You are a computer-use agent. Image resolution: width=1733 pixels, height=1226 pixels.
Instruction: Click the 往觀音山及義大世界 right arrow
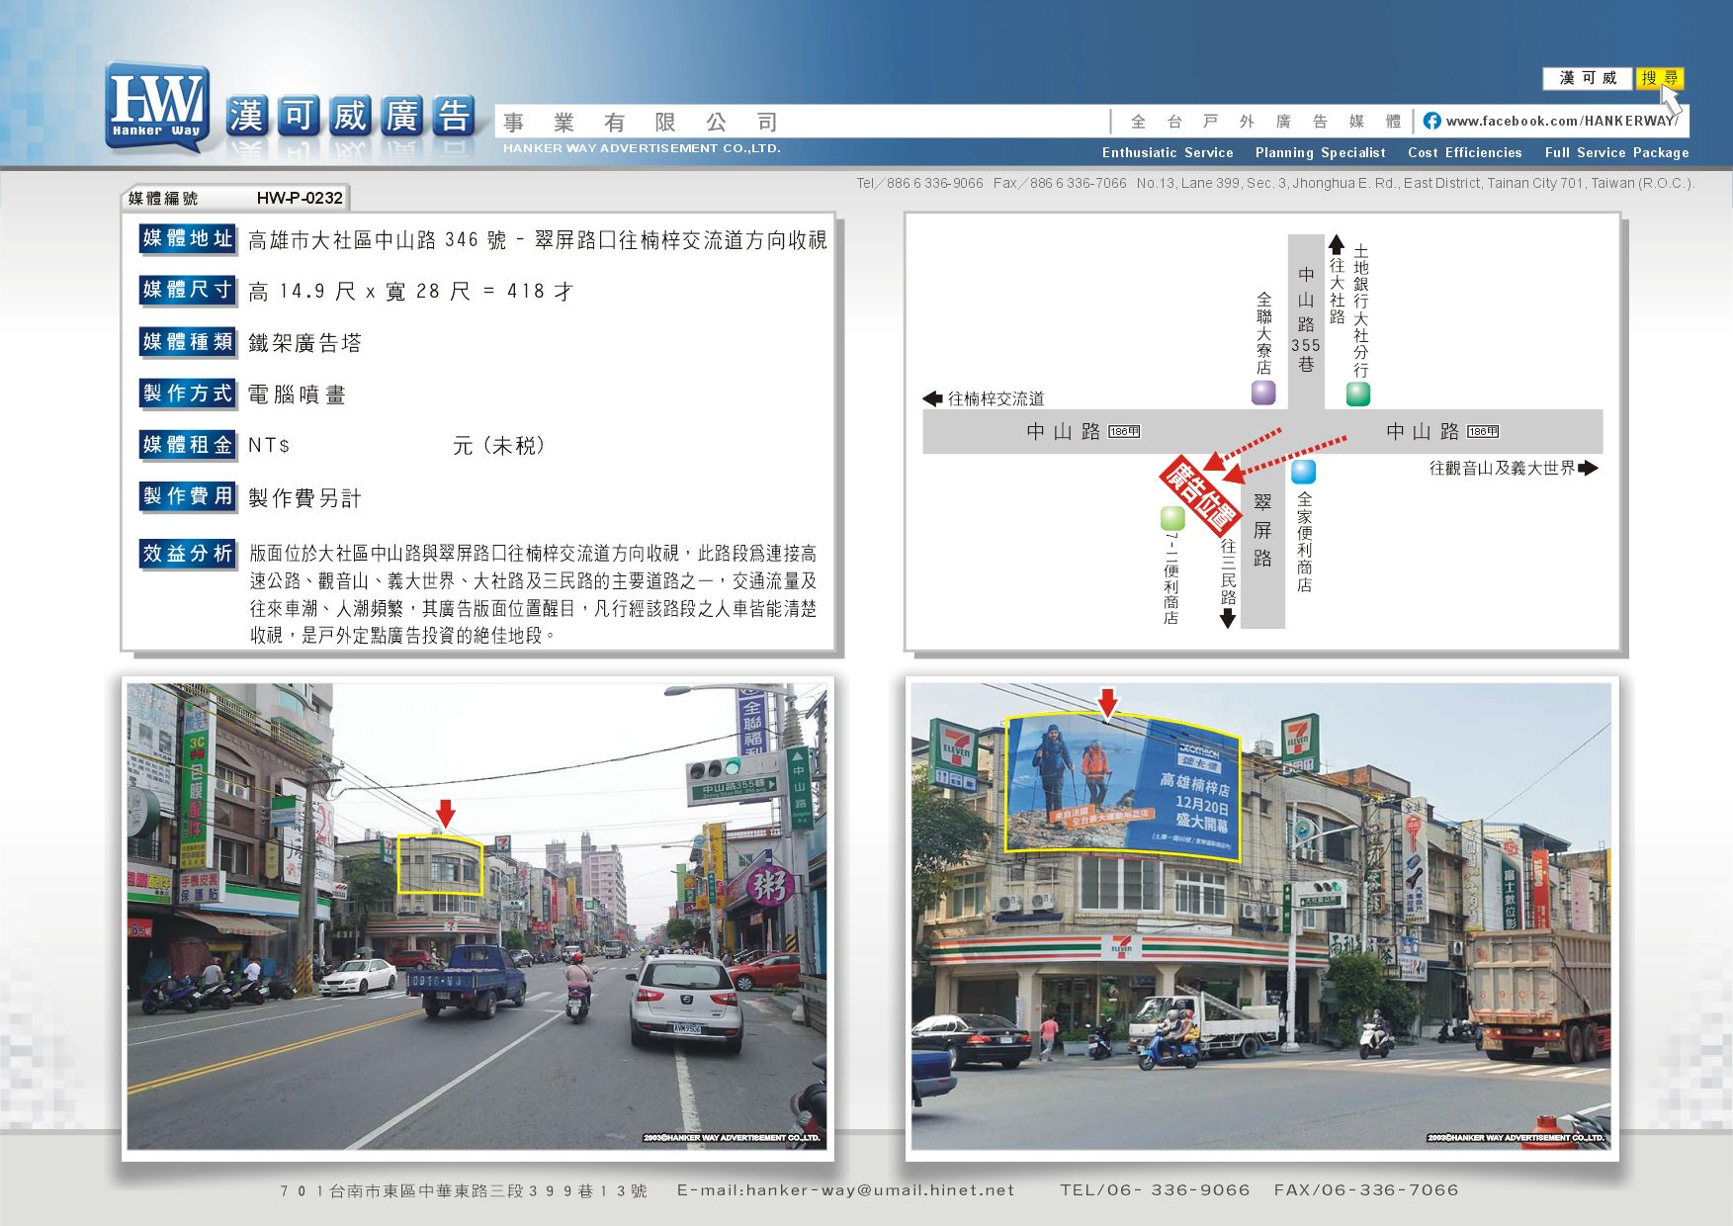1588,468
